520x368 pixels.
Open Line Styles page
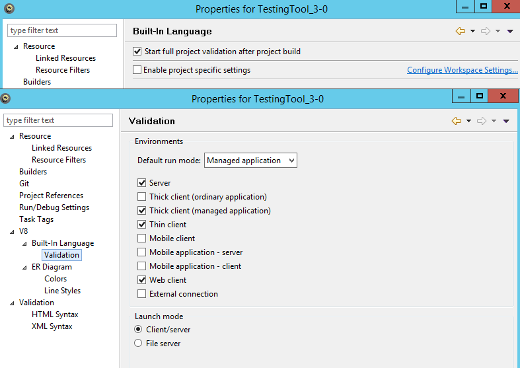(62, 291)
